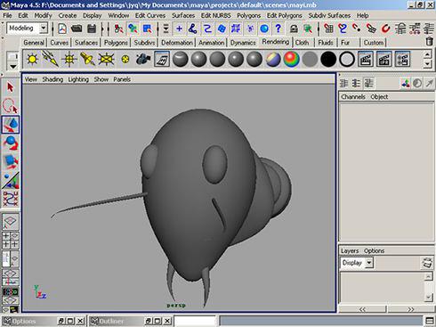Viewport: 436px width, 327px height.
Task: Create a directional light from shelf
Action: [51, 59]
